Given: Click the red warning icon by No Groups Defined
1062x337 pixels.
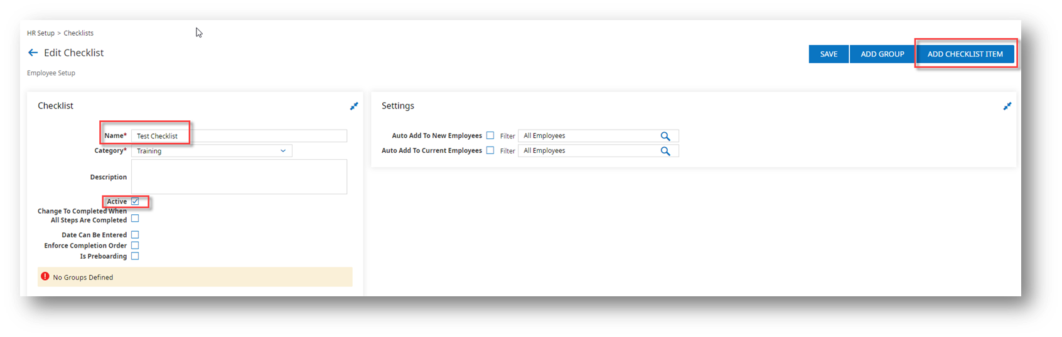Looking at the screenshot, I should coord(45,276).
